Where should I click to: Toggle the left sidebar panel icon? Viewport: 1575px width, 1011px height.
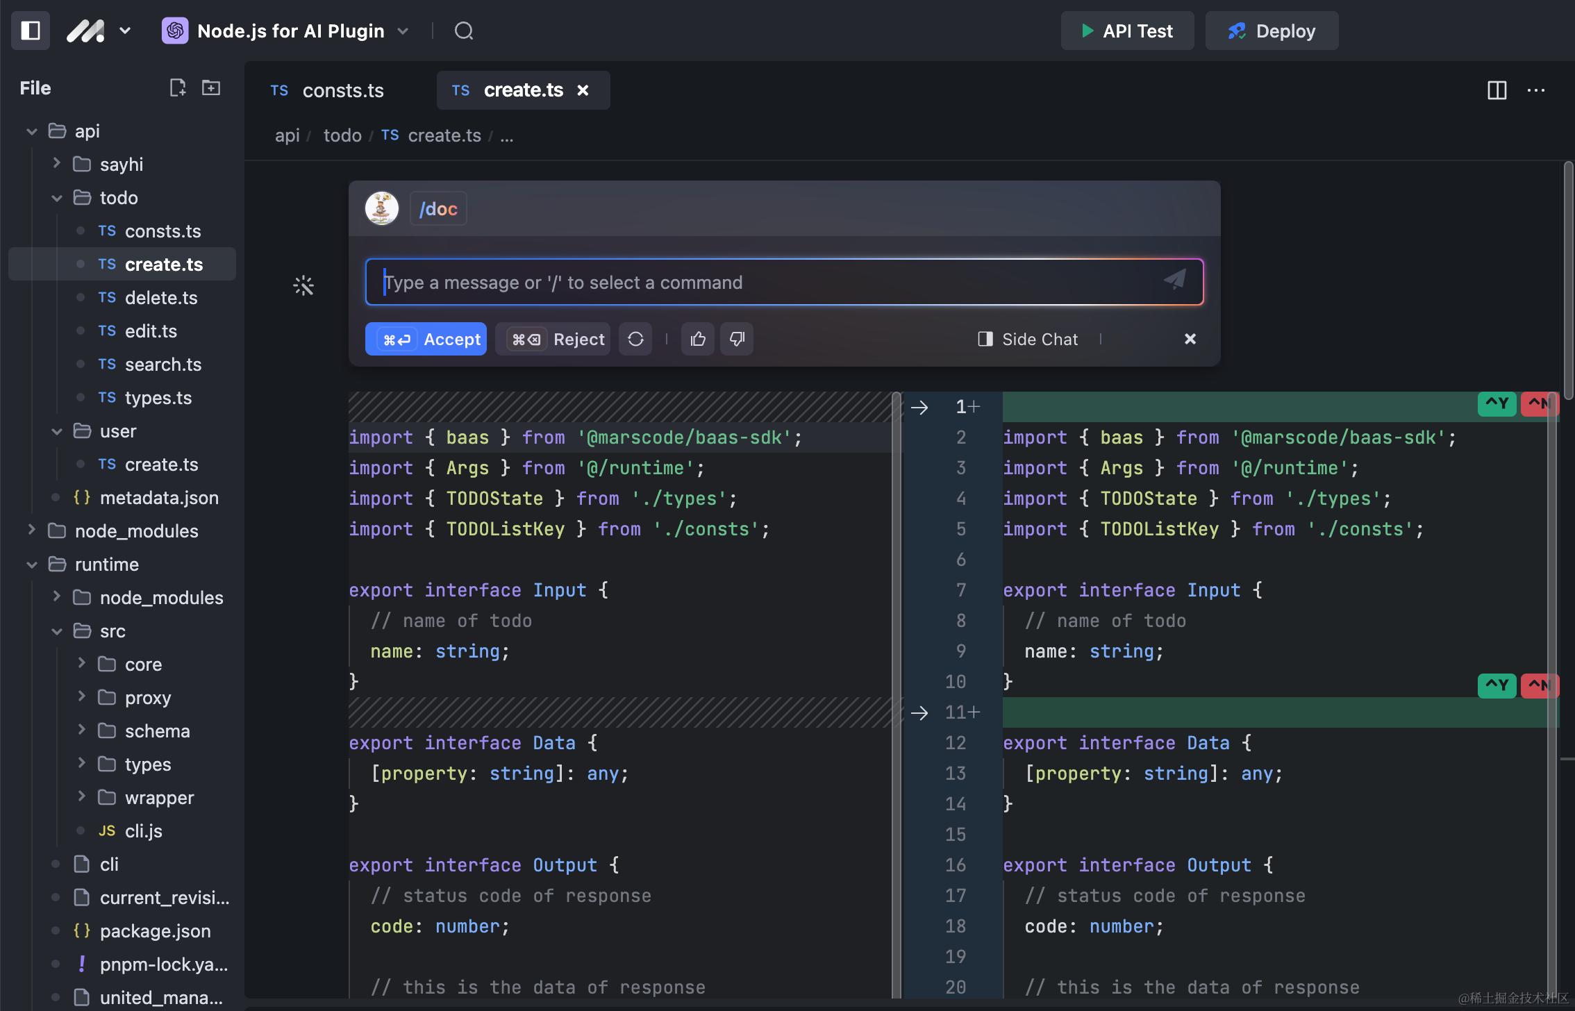(x=31, y=31)
